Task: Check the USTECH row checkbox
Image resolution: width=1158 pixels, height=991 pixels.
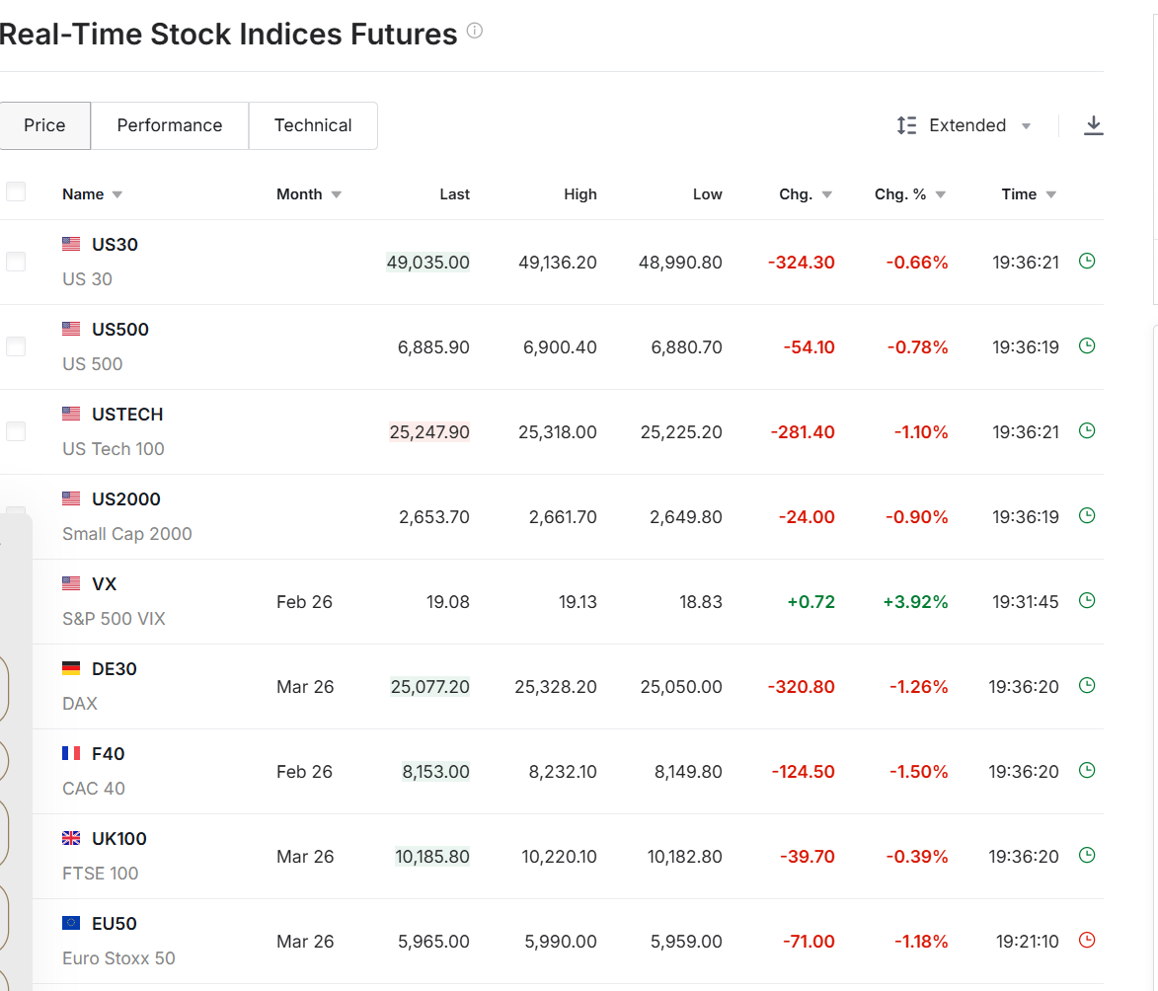Action: click(x=16, y=431)
